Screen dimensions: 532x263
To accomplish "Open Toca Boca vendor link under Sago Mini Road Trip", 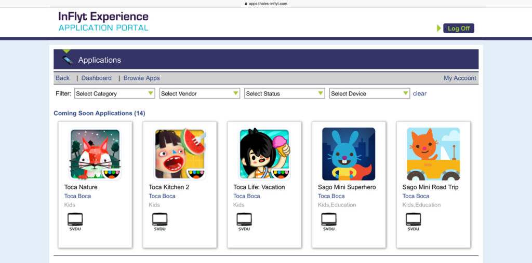I will 416,196.
